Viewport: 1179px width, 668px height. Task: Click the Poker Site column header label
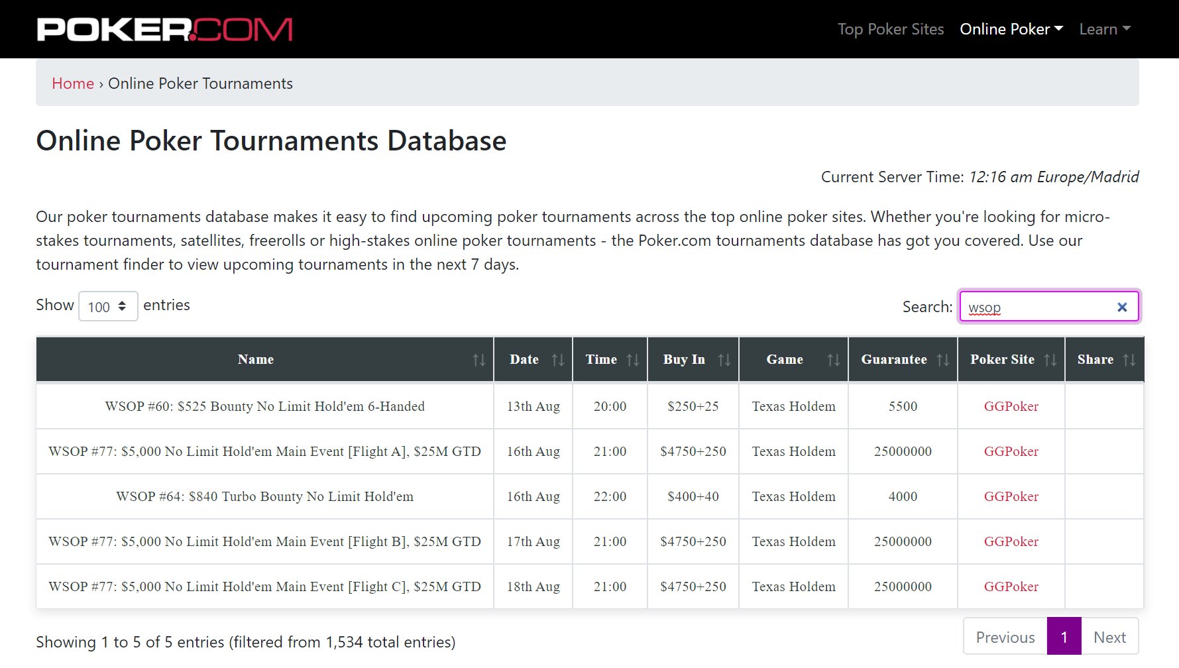(x=1003, y=359)
